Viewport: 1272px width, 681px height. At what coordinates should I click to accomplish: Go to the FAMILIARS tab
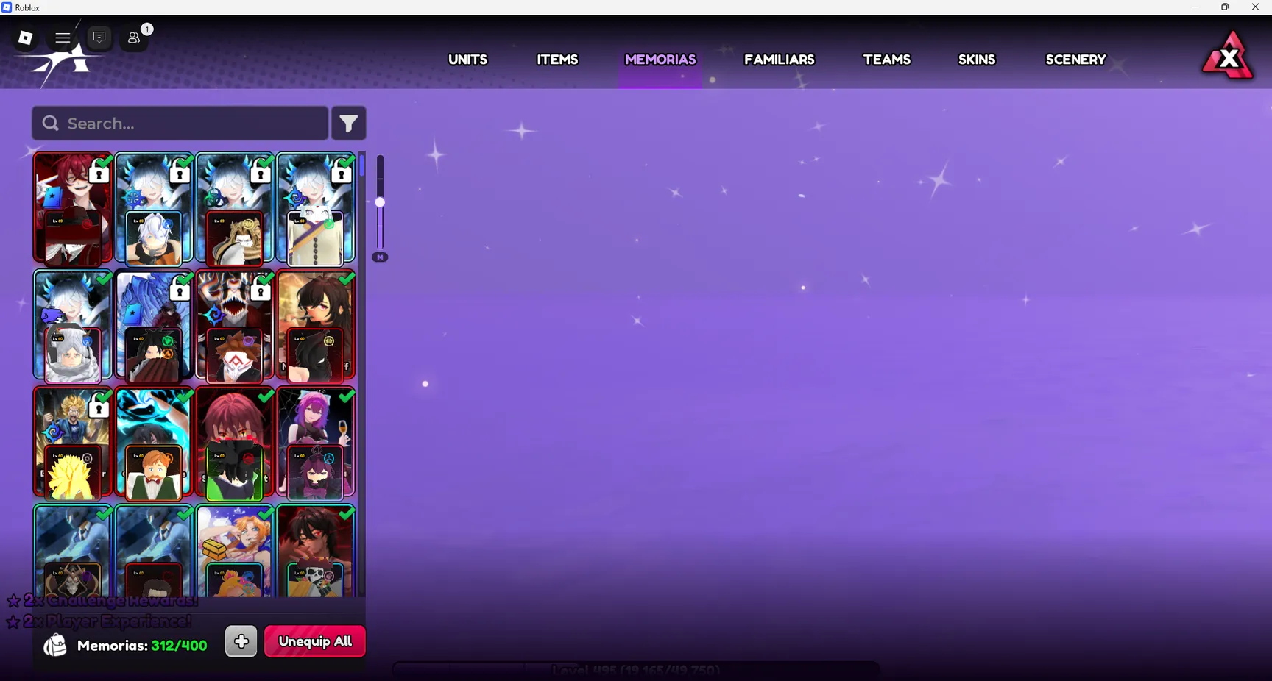[x=780, y=60]
